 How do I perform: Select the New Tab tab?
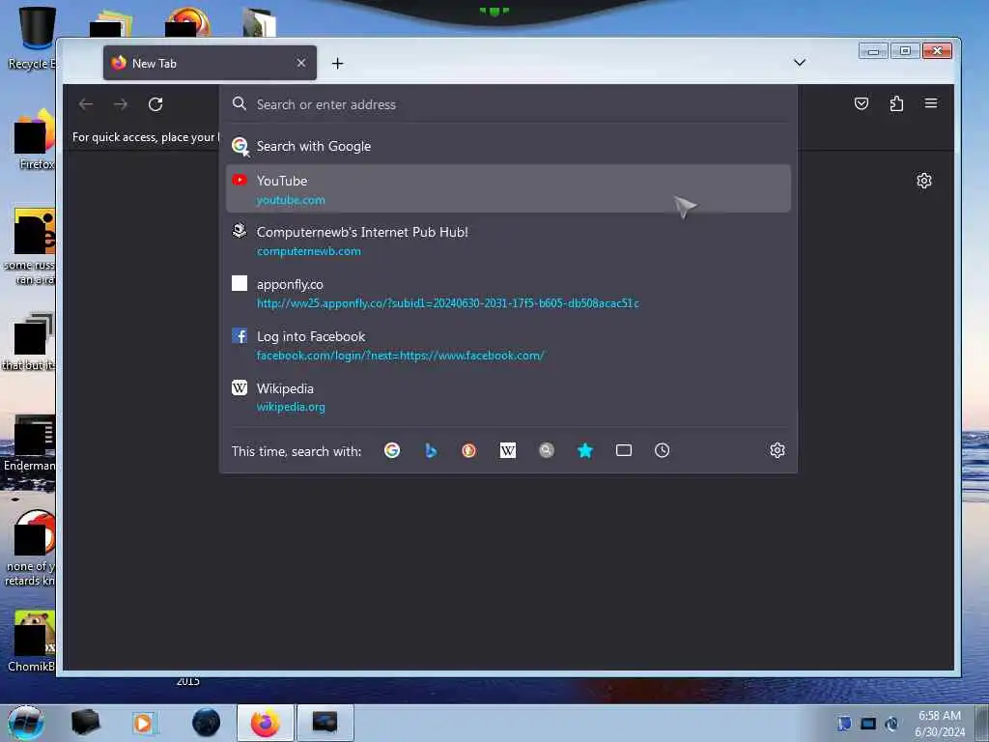point(210,63)
